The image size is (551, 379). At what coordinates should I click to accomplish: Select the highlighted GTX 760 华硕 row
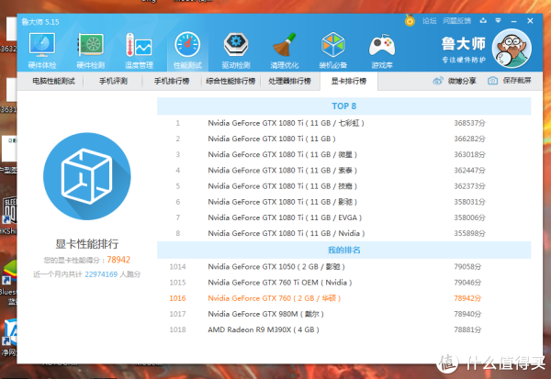pyautogui.click(x=343, y=298)
